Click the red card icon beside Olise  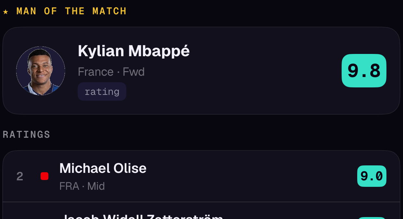(x=44, y=176)
